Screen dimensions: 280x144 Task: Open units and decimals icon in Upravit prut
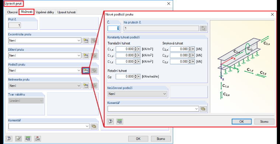[x=28, y=138]
